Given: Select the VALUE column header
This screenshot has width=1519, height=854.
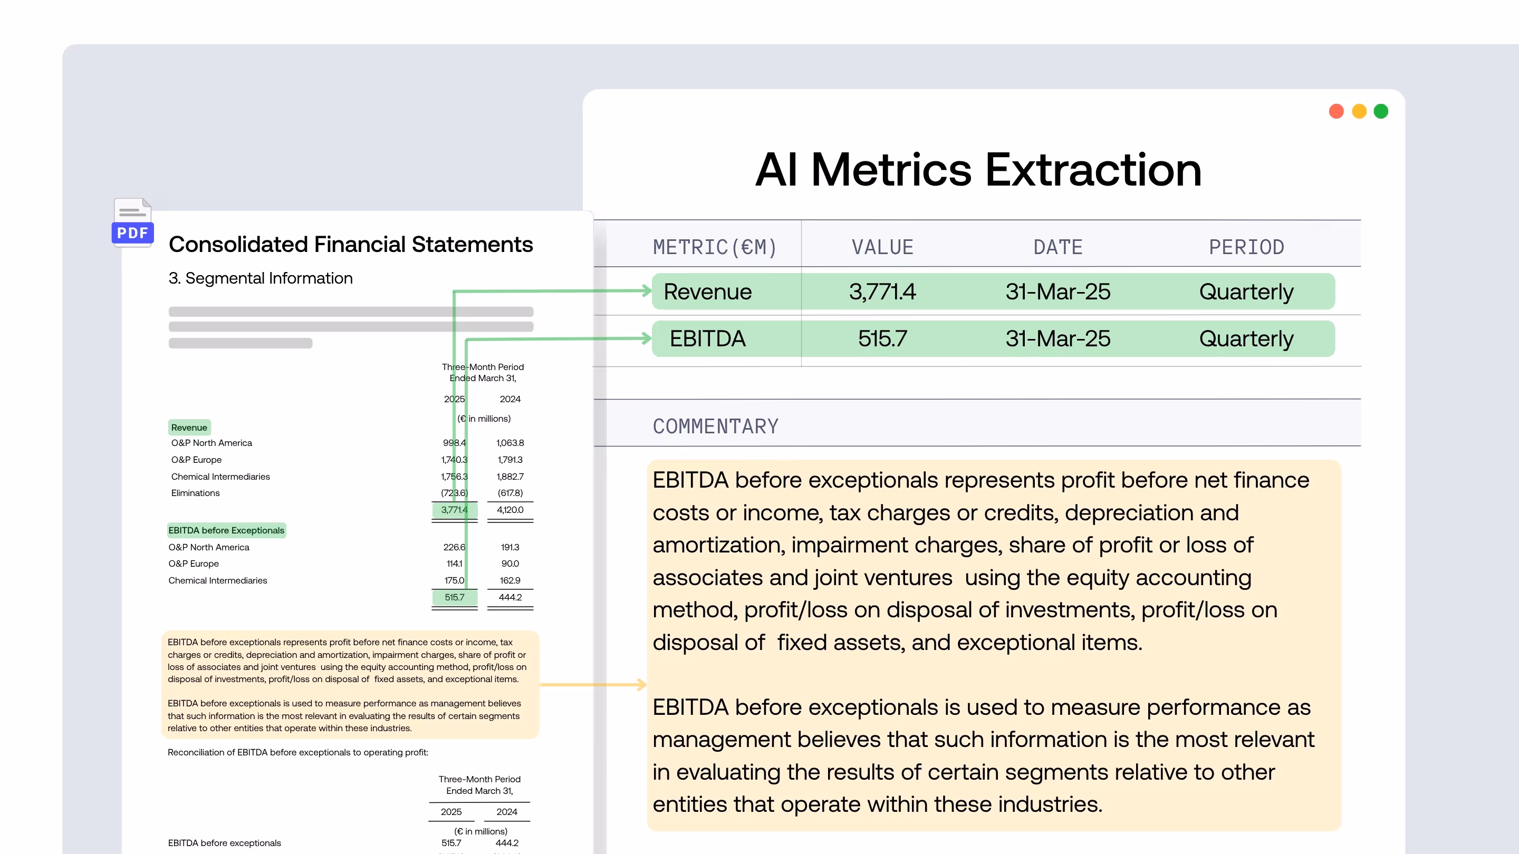Looking at the screenshot, I should [x=883, y=247].
